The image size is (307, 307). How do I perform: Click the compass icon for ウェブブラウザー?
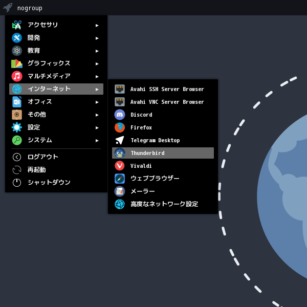coord(120,179)
